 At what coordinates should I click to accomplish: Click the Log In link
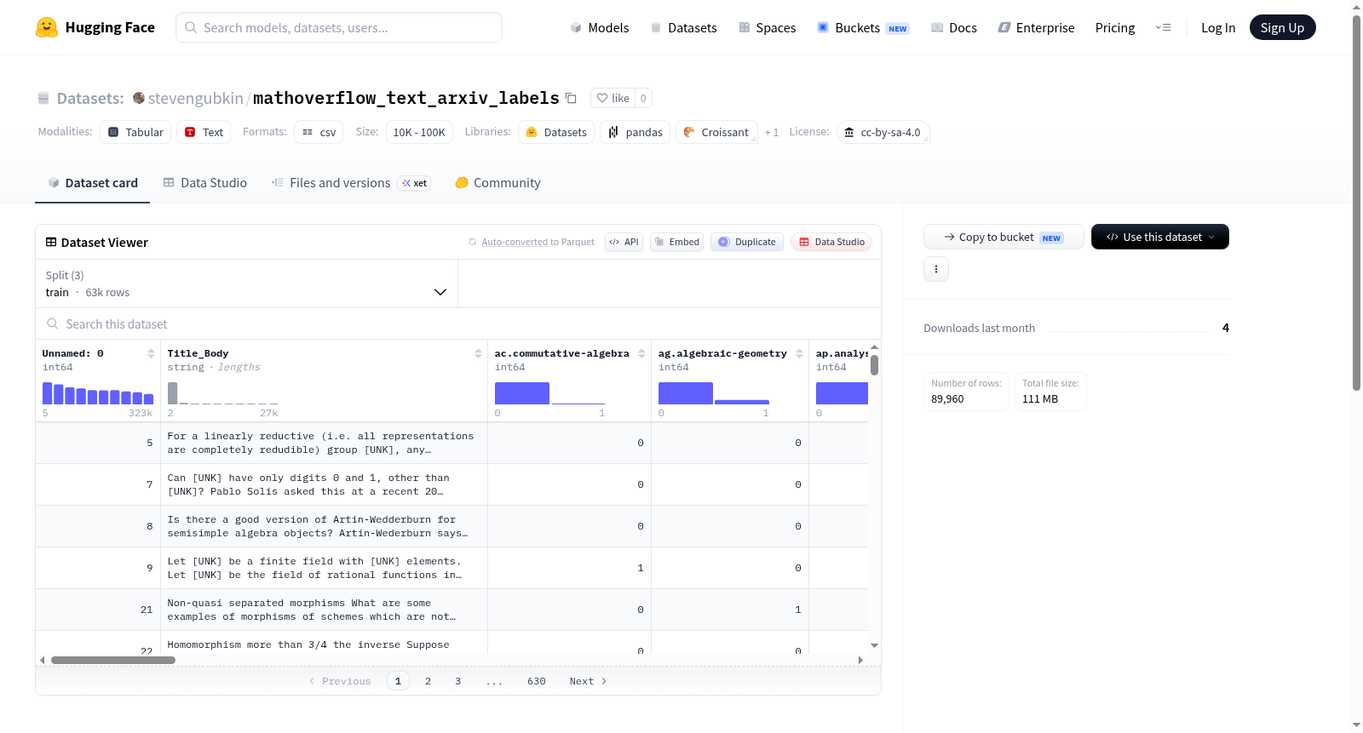(x=1218, y=27)
